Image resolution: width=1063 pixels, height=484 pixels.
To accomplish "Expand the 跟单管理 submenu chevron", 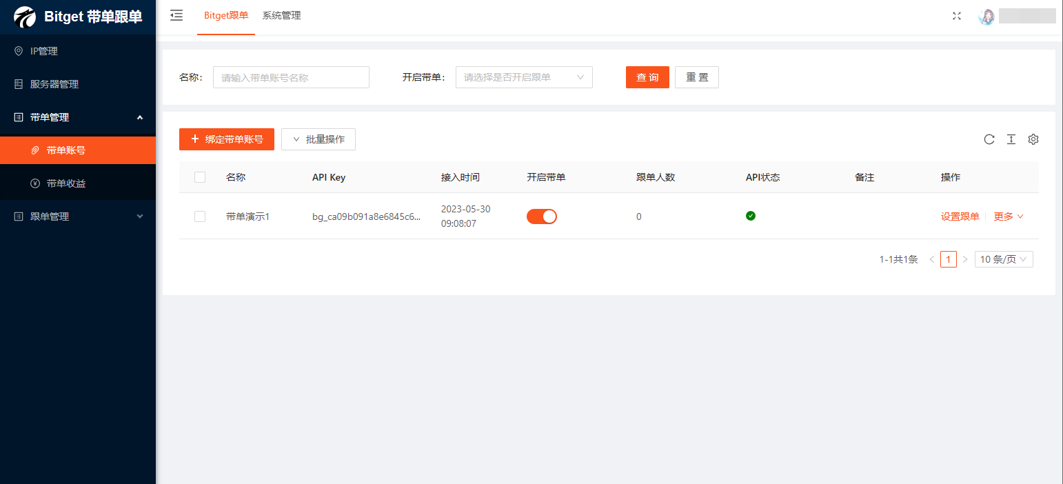I will pos(140,216).
